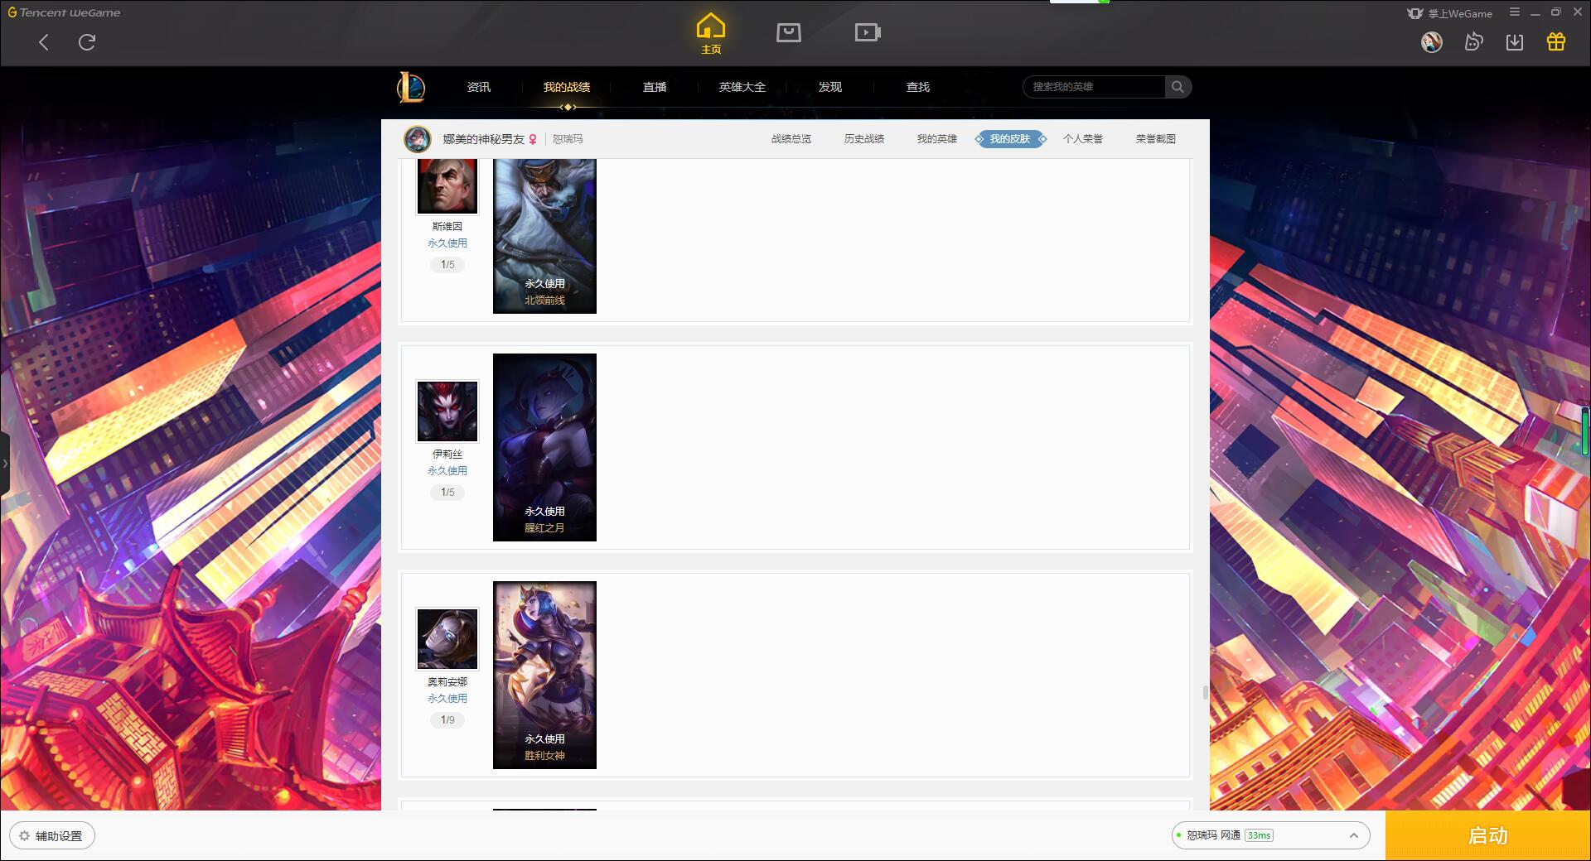Click the Tencent WeGame title logo
Image resolution: width=1591 pixels, height=861 pixels.
[x=64, y=12]
